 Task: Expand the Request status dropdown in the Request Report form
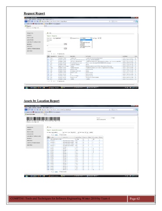(x=91, y=38)
